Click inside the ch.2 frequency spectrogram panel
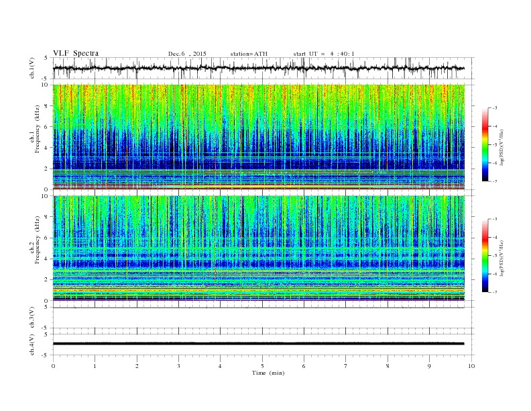 [x=259, y=248]
